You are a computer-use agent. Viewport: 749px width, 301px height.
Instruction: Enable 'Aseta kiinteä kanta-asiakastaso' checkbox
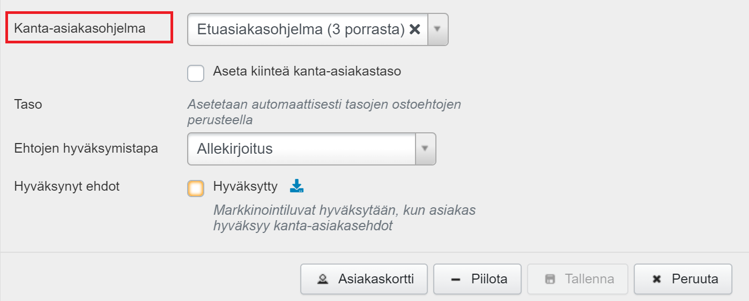[x=196, y=73]
